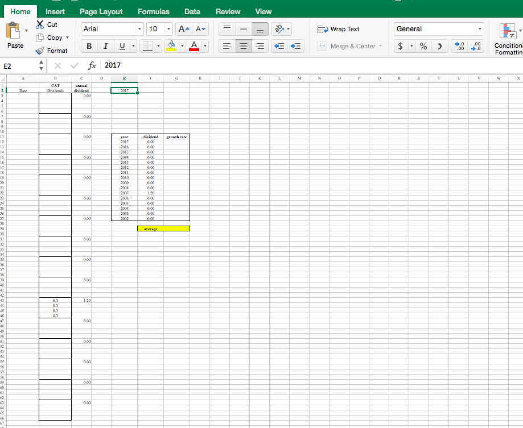
Task: Toggle bold formatting
Action: pyautogui.click(x=89, y=46)
